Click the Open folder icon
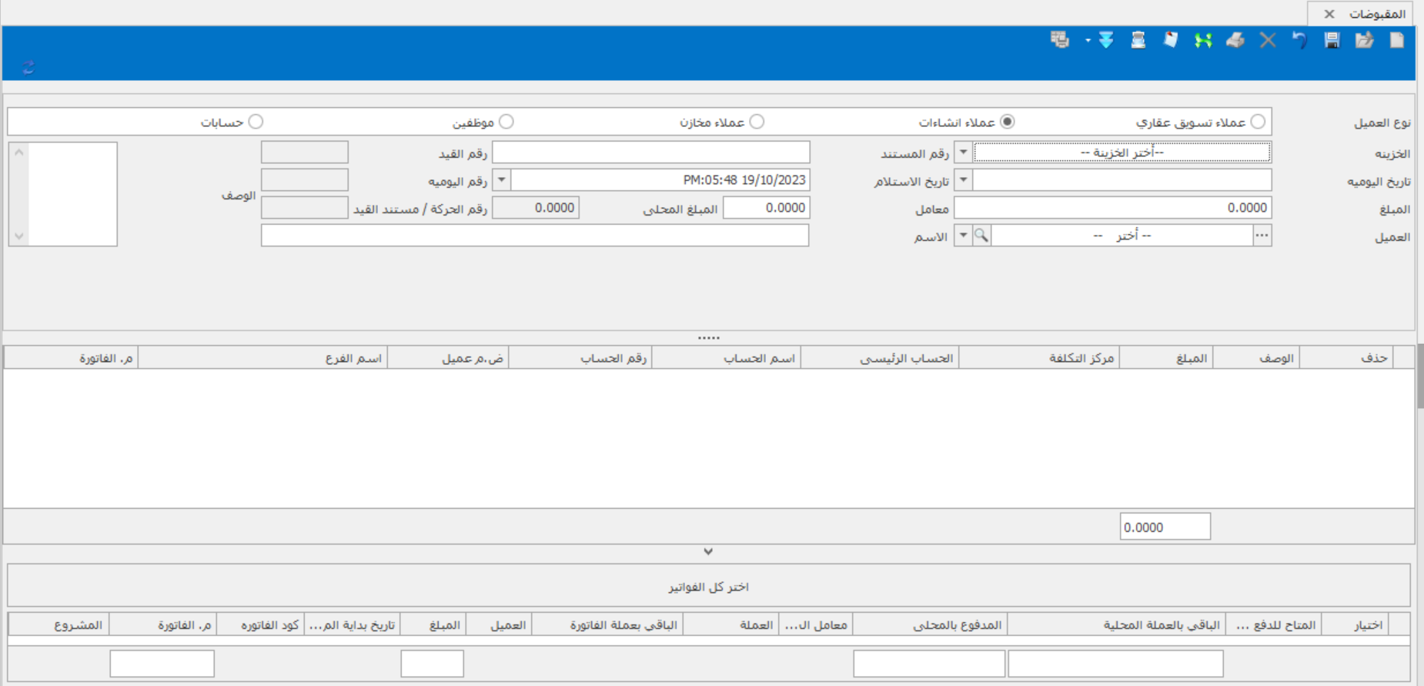The height and width of the screenshot is (686, 1424). pyautogui.click(x=1365, y=41)
